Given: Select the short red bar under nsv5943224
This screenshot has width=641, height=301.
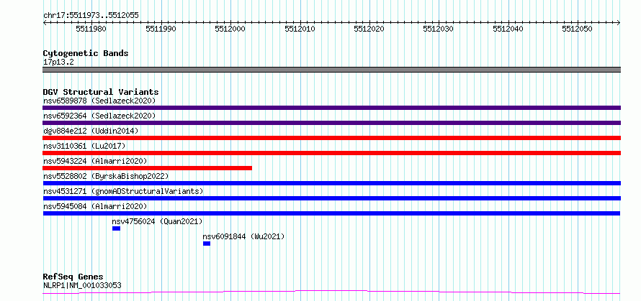Looking at the screenshot, I should (147, 168).
